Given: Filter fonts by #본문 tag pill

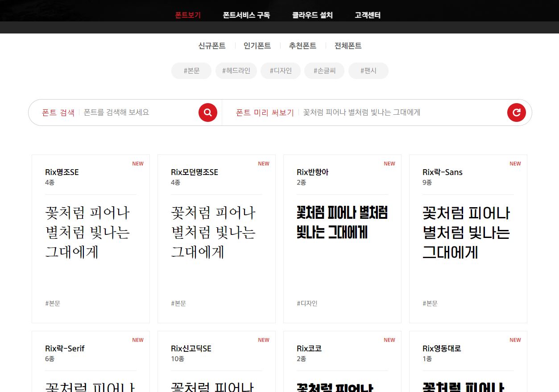Looking at the screenshot, I should pos(191,71).
